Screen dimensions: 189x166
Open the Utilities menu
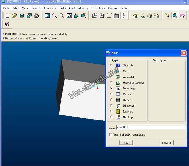(98, 8)
